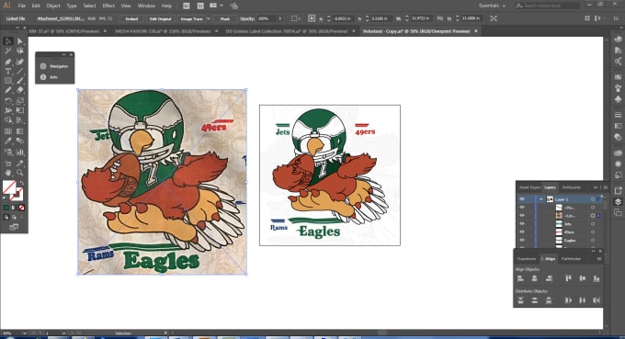
Task: Select the Lasso tool
Action: [20, 51]
